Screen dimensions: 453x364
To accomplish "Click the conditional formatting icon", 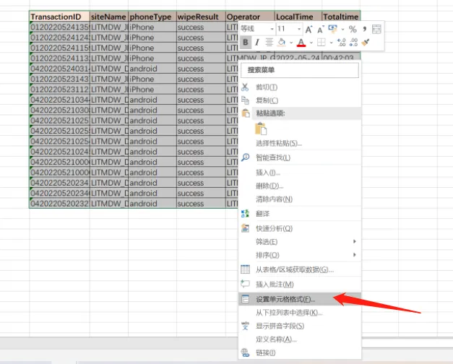I will tap(332, 29).
